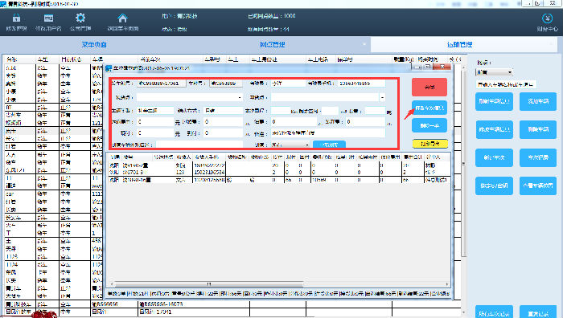Select the vehicle list row named 1124
The height and width of the screenshot is (318, 563).
[54, 264]
